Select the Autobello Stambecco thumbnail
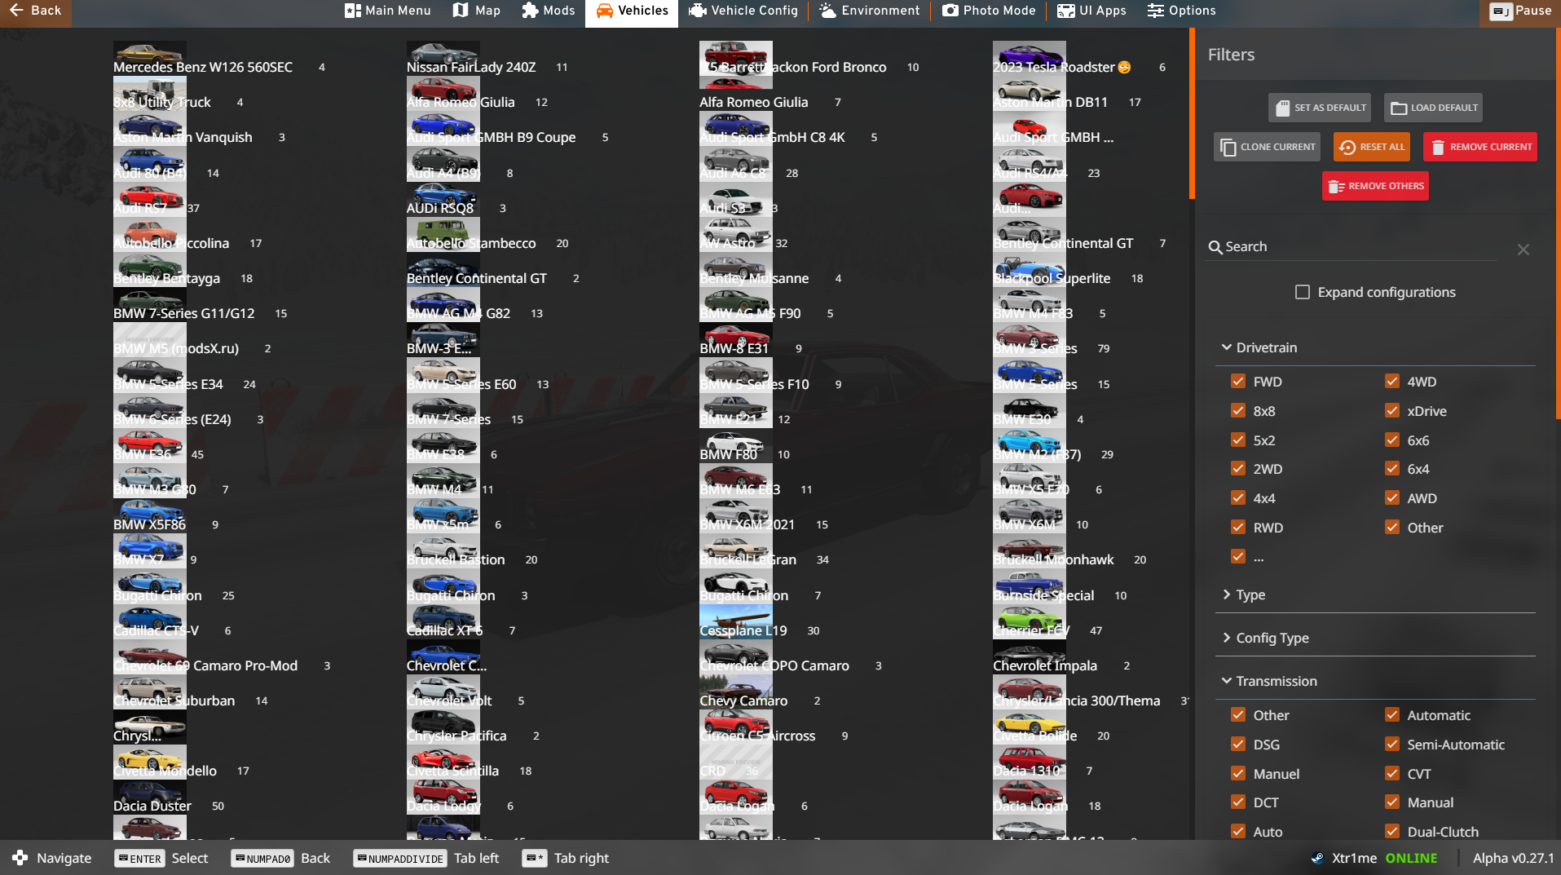 click(x=443, y=234)
